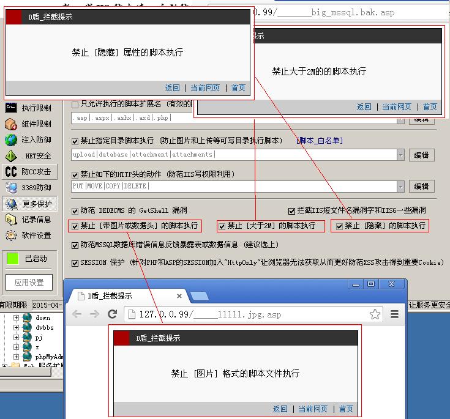Open the 脚本_白名单 link
This screenshot has width=450, height=419.
320,141
